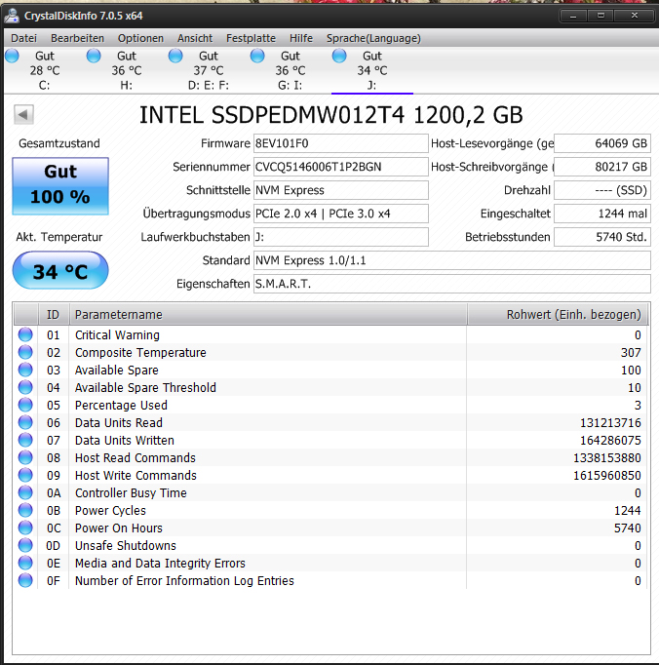659x665 pixels.
Task: Click the Gut 100 % health status button
Action: click(60, 186)
